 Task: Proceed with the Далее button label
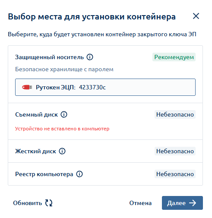click(176, 203)
